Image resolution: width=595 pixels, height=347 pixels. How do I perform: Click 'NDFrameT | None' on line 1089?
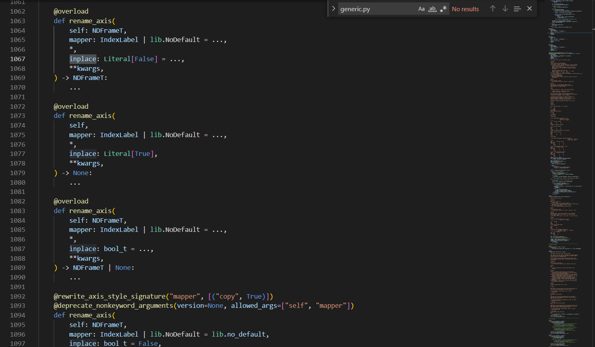[x=102, y=267]
